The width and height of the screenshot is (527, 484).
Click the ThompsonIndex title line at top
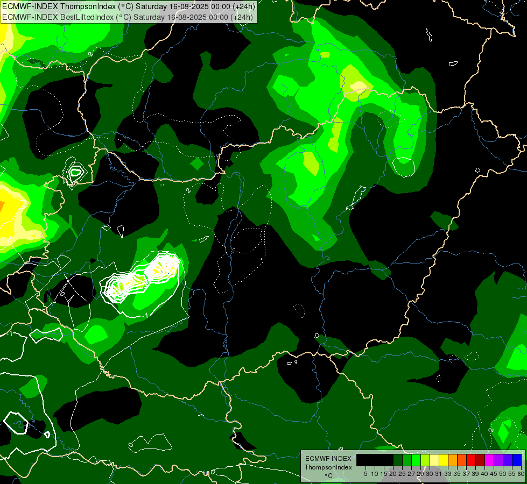129,6
